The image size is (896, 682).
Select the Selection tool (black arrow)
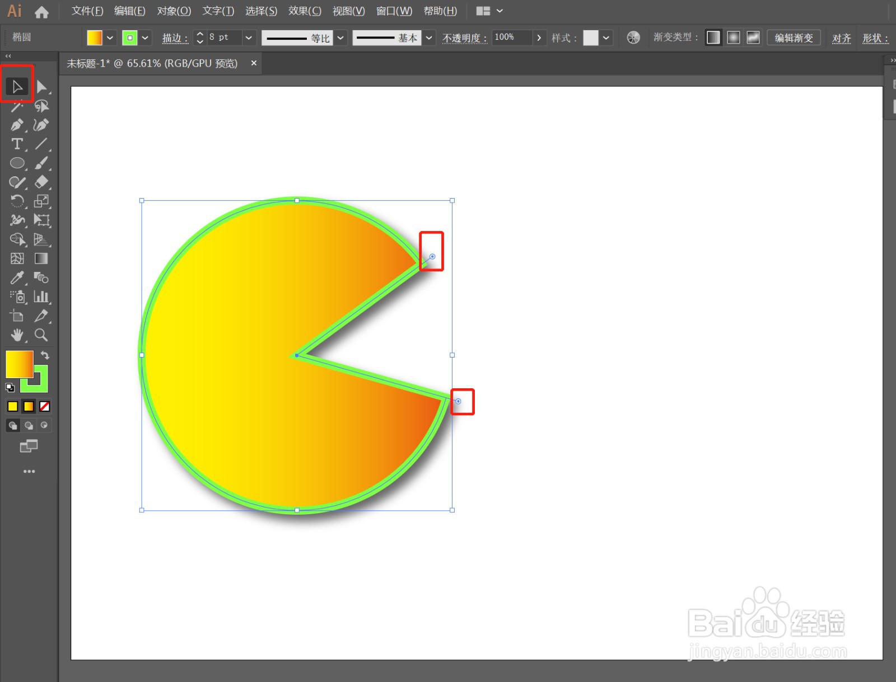(17, 86)
